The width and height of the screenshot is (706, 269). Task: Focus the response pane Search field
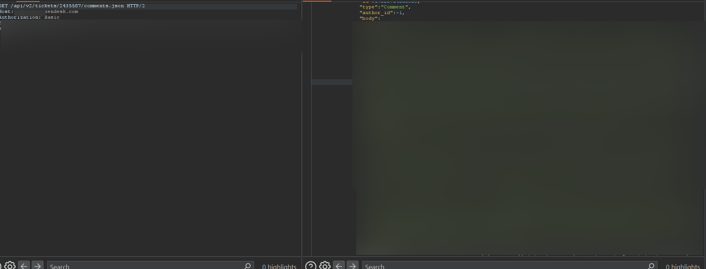point(510,266)
